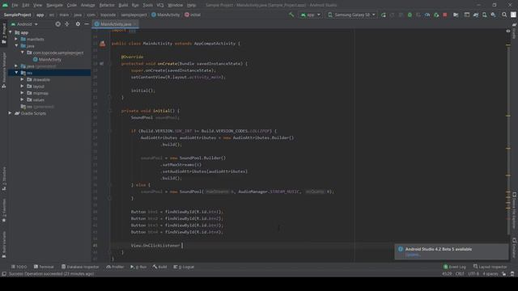
Task: Open the Android project view dropdown
Action: (x=24, y=24)
